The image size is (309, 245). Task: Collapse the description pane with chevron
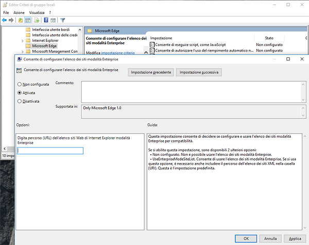pyautogui.click(x=146, y=52)
